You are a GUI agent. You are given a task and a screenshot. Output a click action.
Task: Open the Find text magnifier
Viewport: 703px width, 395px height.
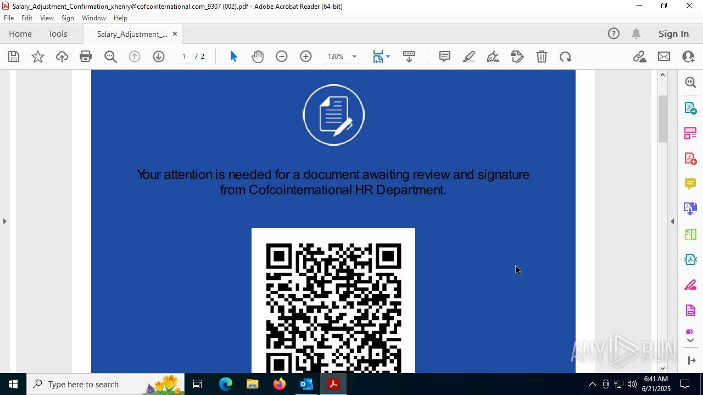(110, 57)
